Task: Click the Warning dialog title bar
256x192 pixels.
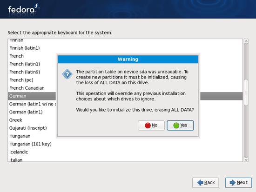Action: pos(128,59)
